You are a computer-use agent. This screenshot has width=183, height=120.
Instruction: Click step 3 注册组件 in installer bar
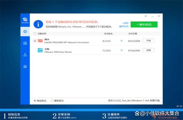pos(115,116)
